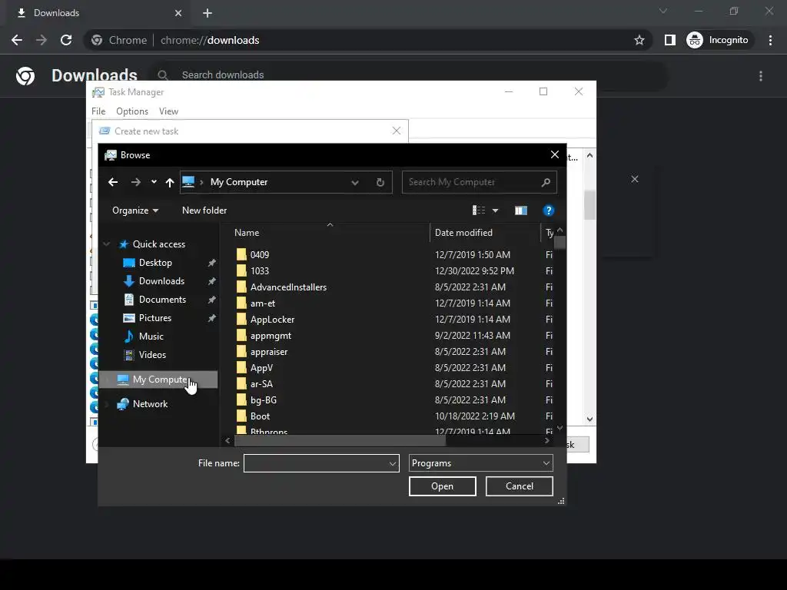Open the Organize menu
Viewport: 787px width, 590px height.
(x=135, y=210)
